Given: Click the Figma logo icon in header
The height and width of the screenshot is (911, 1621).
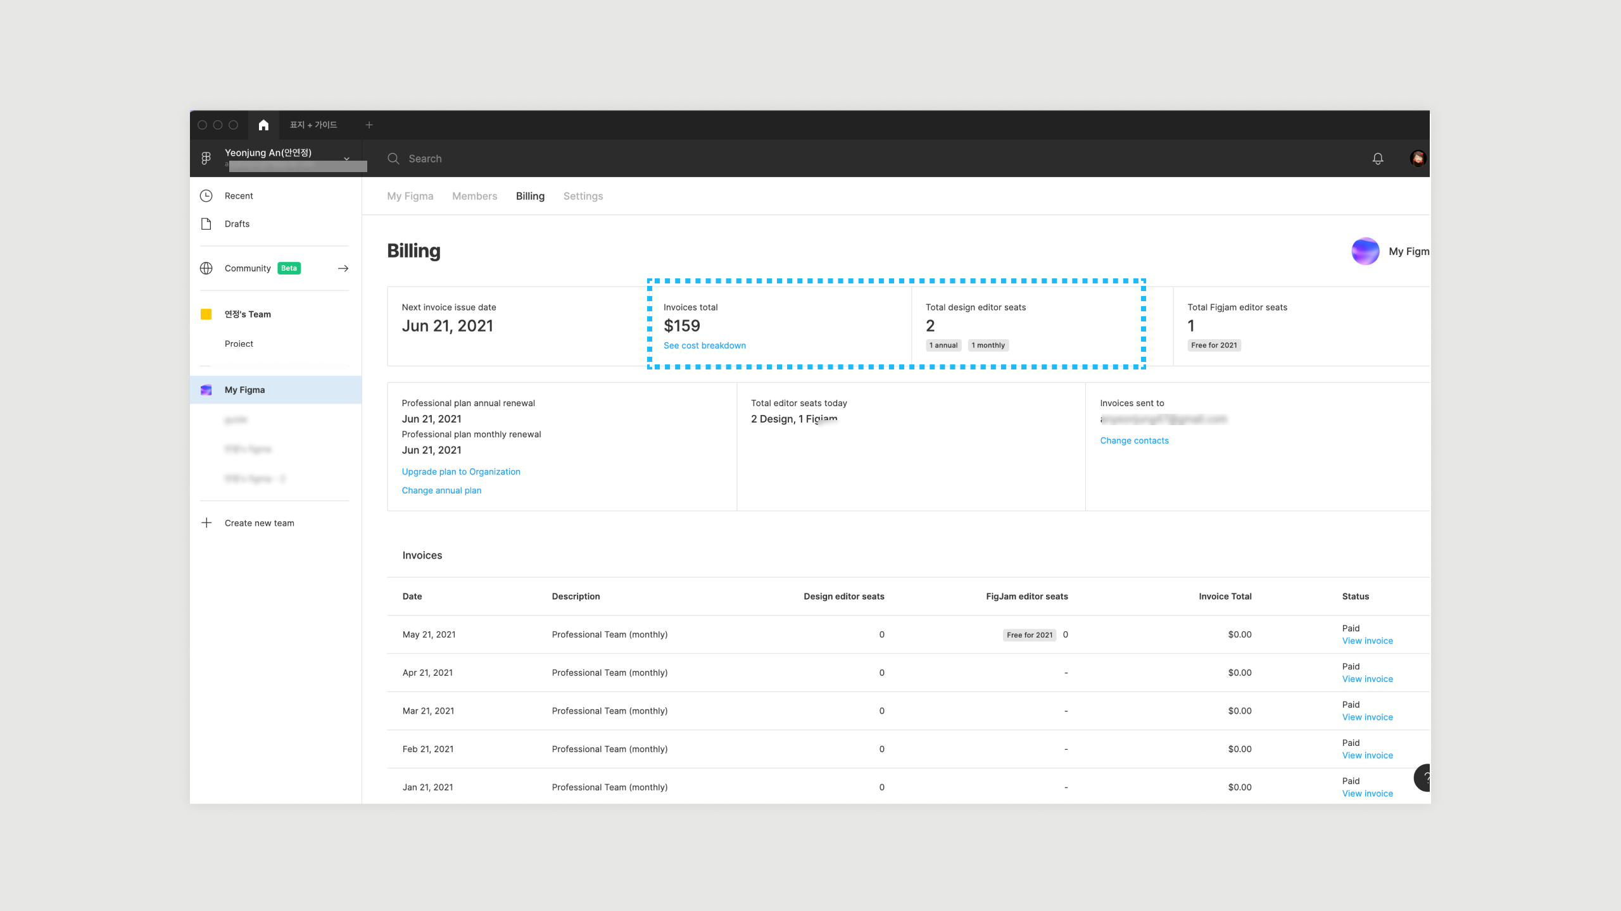Looking at the screenshot, I should click(x=206, y=158).
